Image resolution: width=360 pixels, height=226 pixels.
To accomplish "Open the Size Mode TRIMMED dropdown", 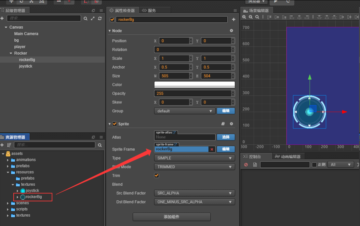I will pyautogui.click(x=194, y=167).
